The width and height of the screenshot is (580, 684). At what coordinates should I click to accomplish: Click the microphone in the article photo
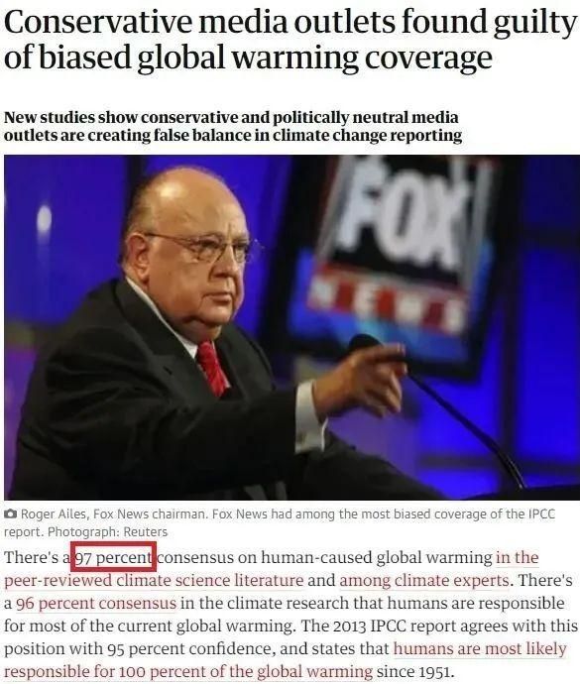tap(436, 410)
